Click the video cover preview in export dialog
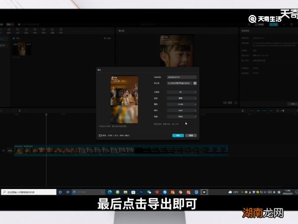Screen dimensions: 298x224 coord(124,99)
